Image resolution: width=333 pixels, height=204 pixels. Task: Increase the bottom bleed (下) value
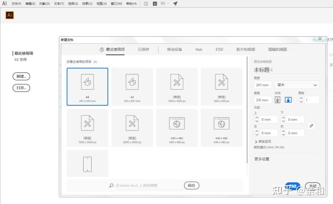tap(283, 118)
